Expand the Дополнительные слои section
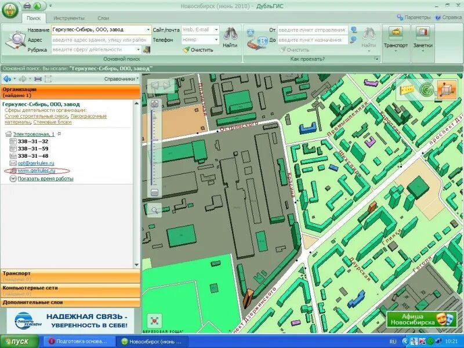The height and width of the screenshot is (348, 464). 70,302
